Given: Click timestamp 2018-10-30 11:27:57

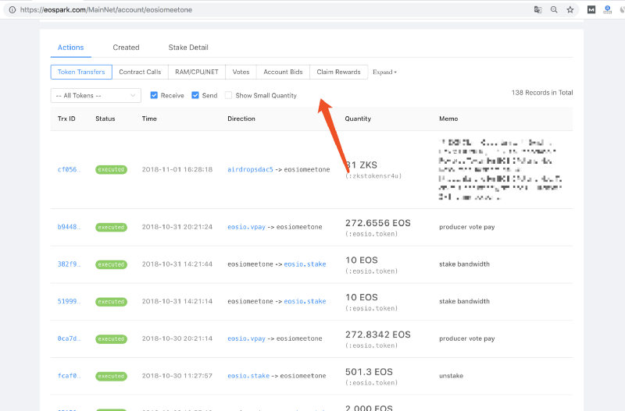Looking at the screenshot, I should pyautogui.click(x=177, y=376).
